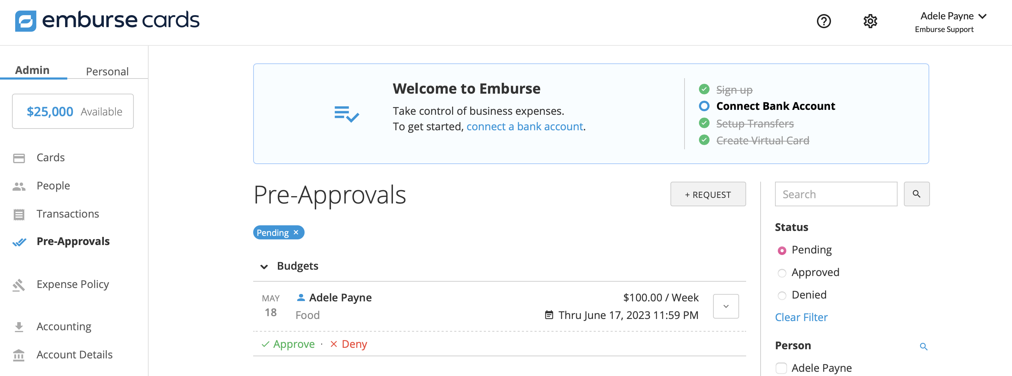
Task: Open the Transactions sidebar item
Action: (68, 214)
